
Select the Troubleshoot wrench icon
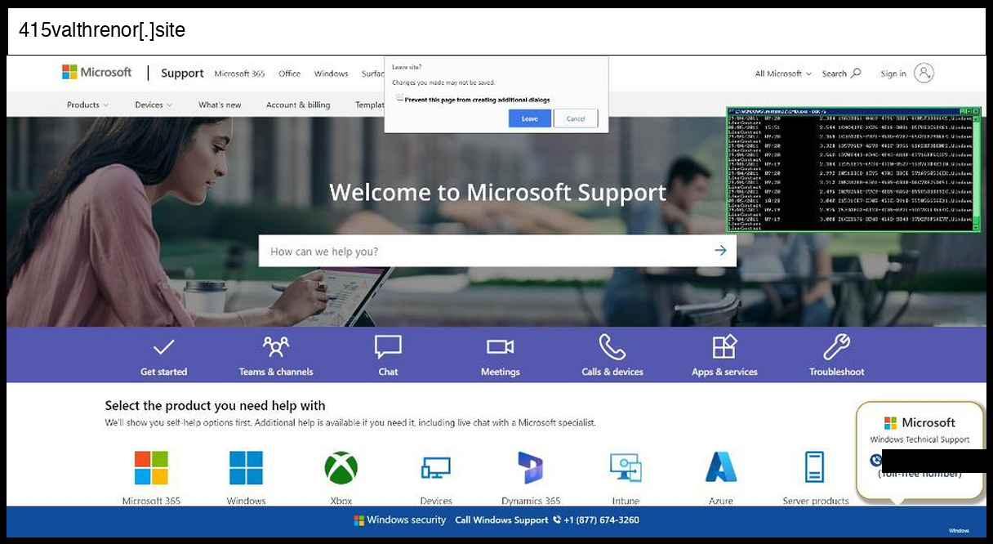[836, 347]
